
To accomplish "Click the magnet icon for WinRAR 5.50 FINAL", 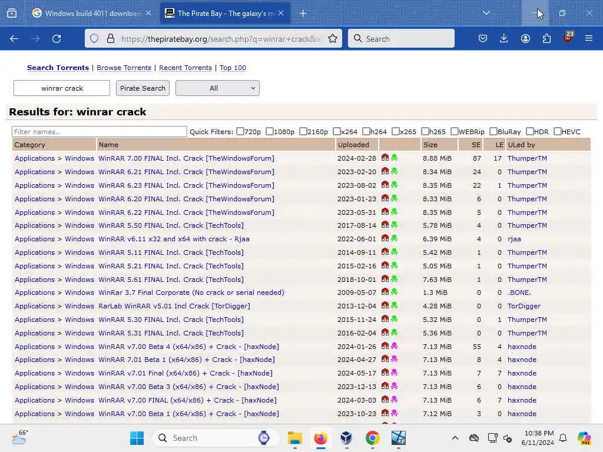I will coord(385,225).
